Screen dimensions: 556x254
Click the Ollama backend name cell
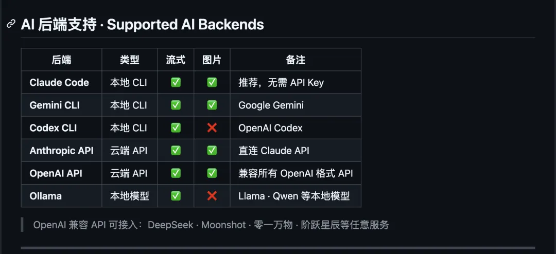[61, 196]
